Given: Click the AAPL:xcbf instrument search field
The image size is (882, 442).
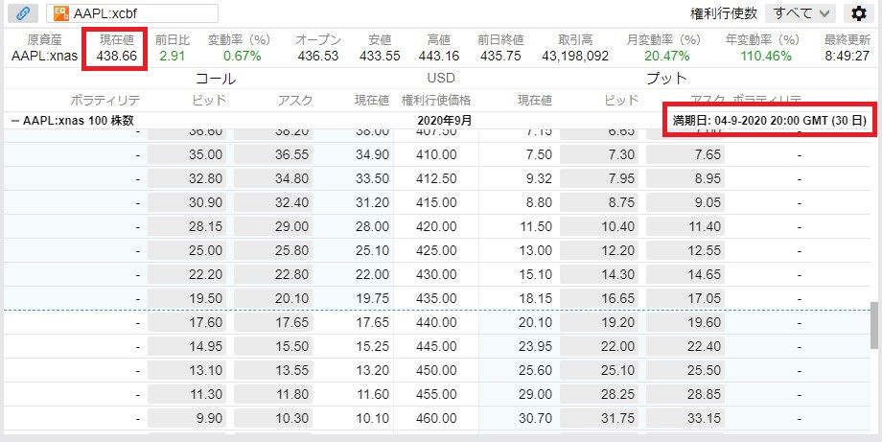Looking at the screenshot, I should click(x=132, y=13).
